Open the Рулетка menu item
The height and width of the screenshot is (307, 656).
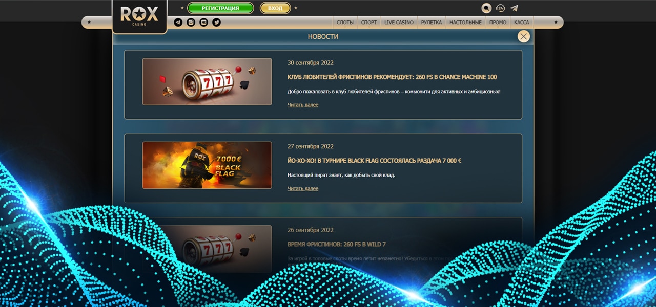point(432,23)
